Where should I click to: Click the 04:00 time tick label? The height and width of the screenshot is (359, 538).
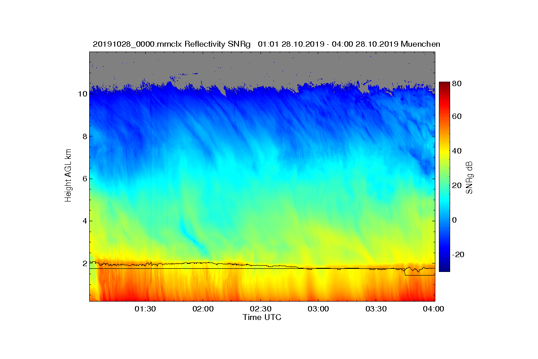(x=434, y=309)
